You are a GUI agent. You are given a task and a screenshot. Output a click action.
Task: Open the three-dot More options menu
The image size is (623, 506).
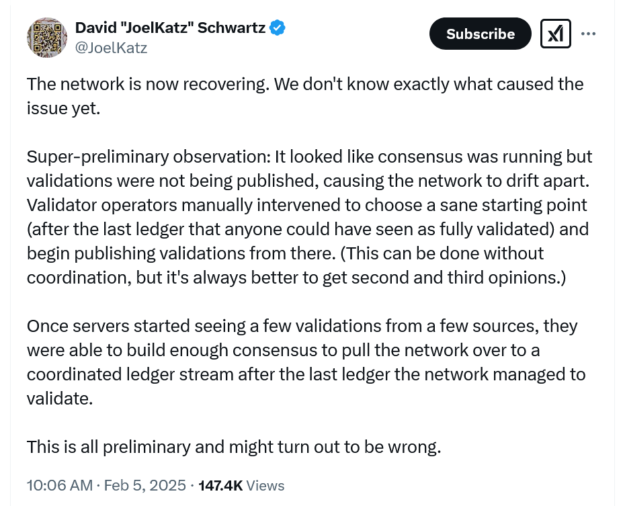[x=588, y=34]
